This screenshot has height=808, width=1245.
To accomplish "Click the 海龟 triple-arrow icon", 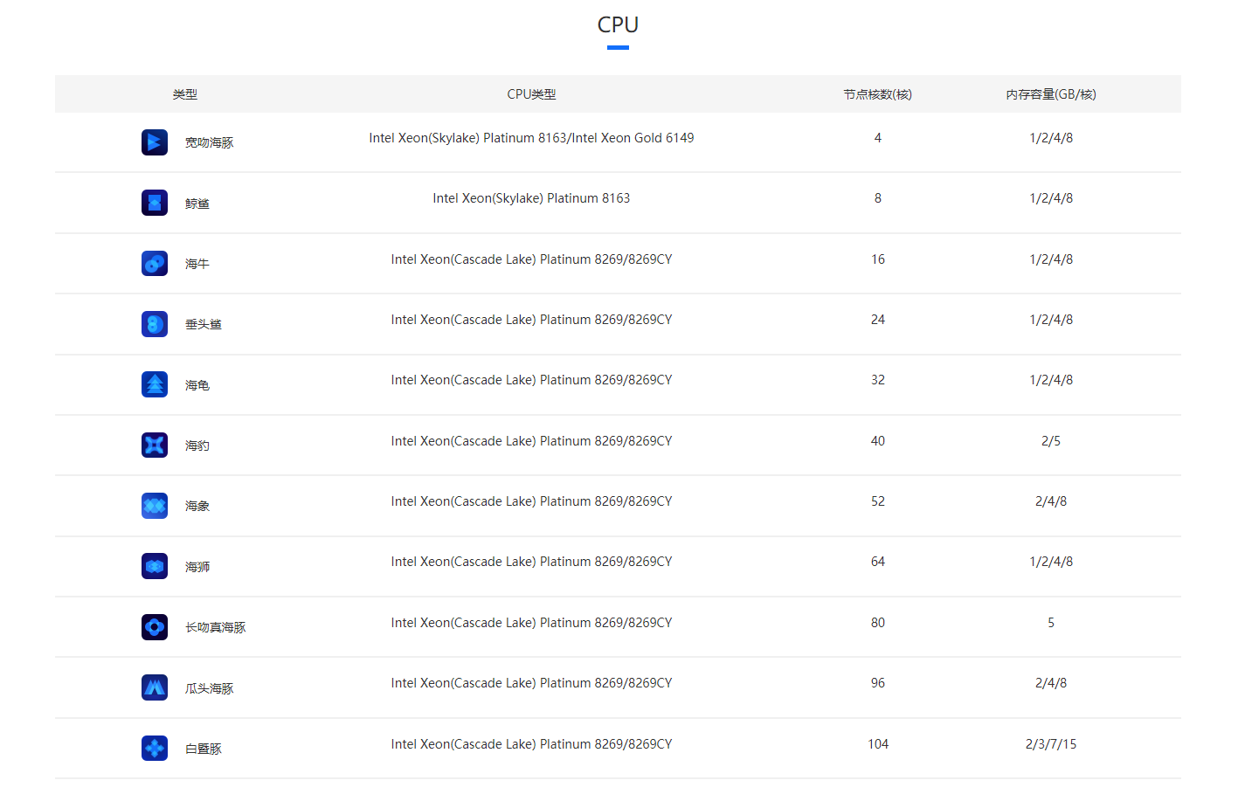I will pos(155,384).
